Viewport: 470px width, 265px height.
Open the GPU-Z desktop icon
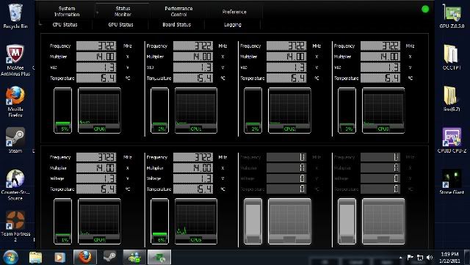pyautogui.click(x=452, y=16)
